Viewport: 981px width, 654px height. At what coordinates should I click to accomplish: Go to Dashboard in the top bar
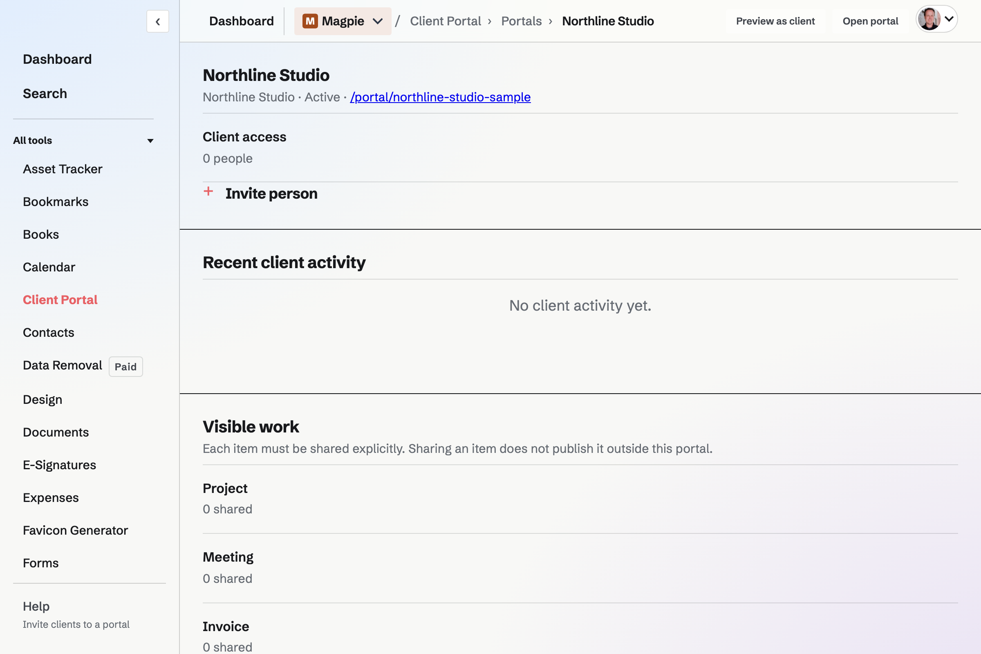click(x=242, y=21)
